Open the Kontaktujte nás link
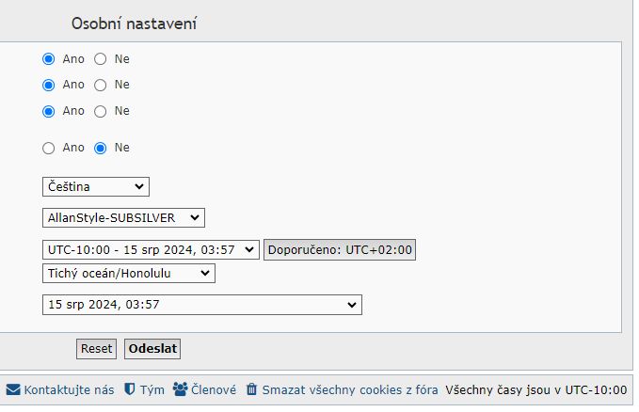The width and height of the screenshot is (639, 412). [x=70, y=389]
